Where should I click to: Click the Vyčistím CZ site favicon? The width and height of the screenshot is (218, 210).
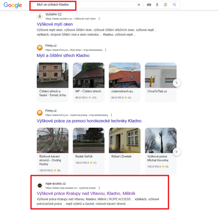point(40,16)
